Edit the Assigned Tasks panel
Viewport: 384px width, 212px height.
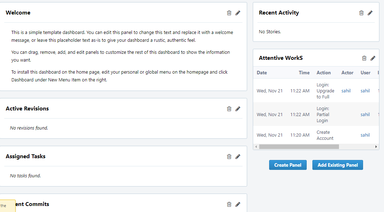point(238,156)
